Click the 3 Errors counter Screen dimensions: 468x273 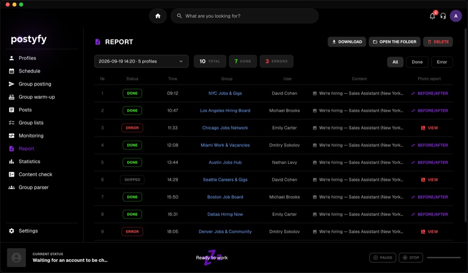[x=277, y=61]
